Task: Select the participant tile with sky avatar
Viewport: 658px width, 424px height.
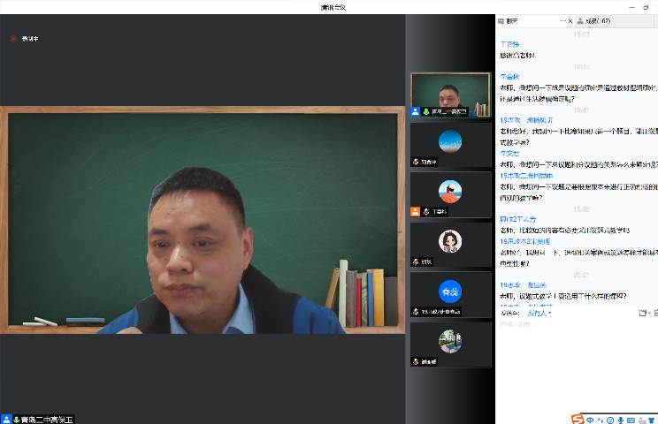Action: click(450, 144)
